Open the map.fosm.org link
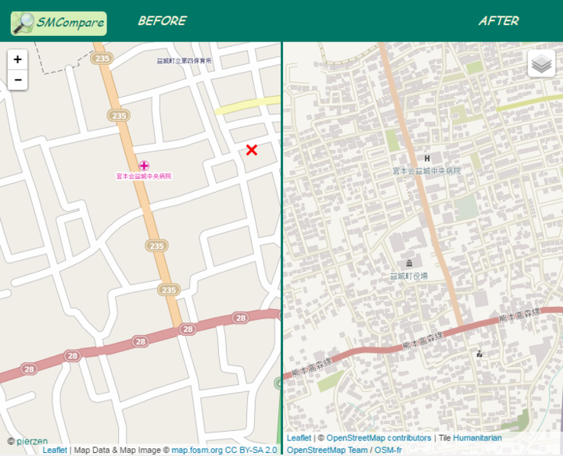Screen dimensions: 563x456 197,451
